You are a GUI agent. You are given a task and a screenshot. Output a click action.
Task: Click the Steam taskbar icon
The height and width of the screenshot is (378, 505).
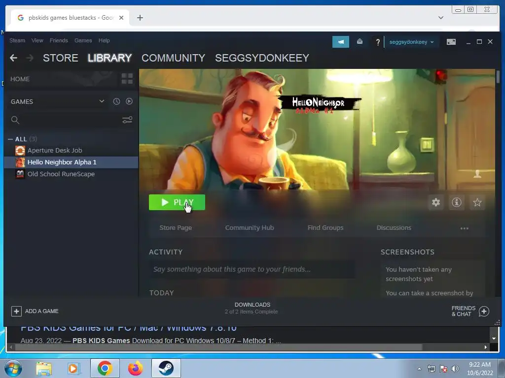tap(166, 368)
